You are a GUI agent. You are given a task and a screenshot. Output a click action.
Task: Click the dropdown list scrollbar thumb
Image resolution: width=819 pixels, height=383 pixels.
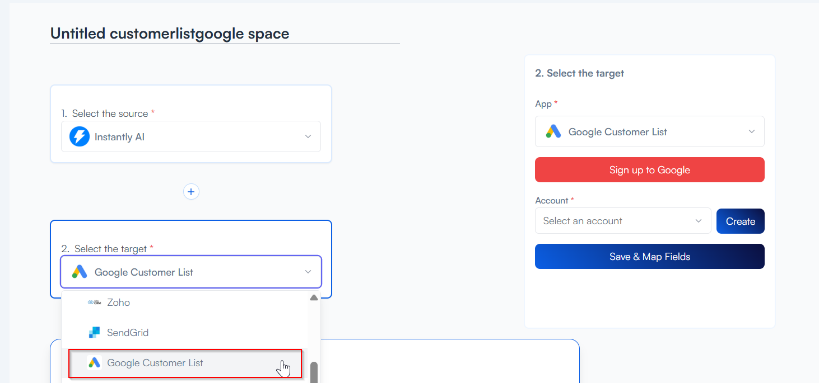[x=314, y=371]
